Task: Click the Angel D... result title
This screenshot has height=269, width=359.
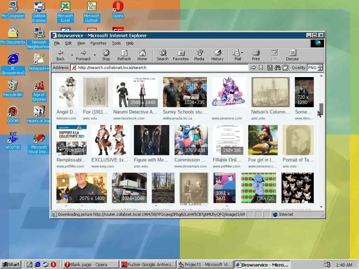Action: pos(67,112)
